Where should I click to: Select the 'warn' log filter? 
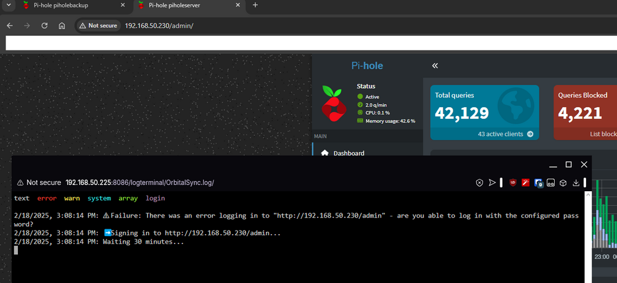(x=72, y=198)
